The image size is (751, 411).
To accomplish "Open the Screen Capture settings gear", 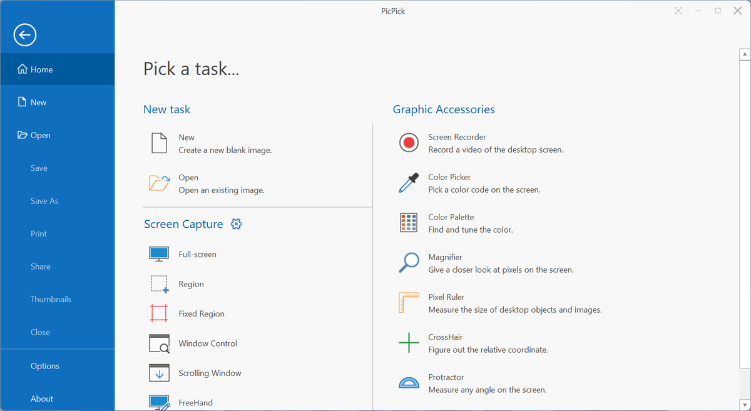I will (x=236, y=224).
